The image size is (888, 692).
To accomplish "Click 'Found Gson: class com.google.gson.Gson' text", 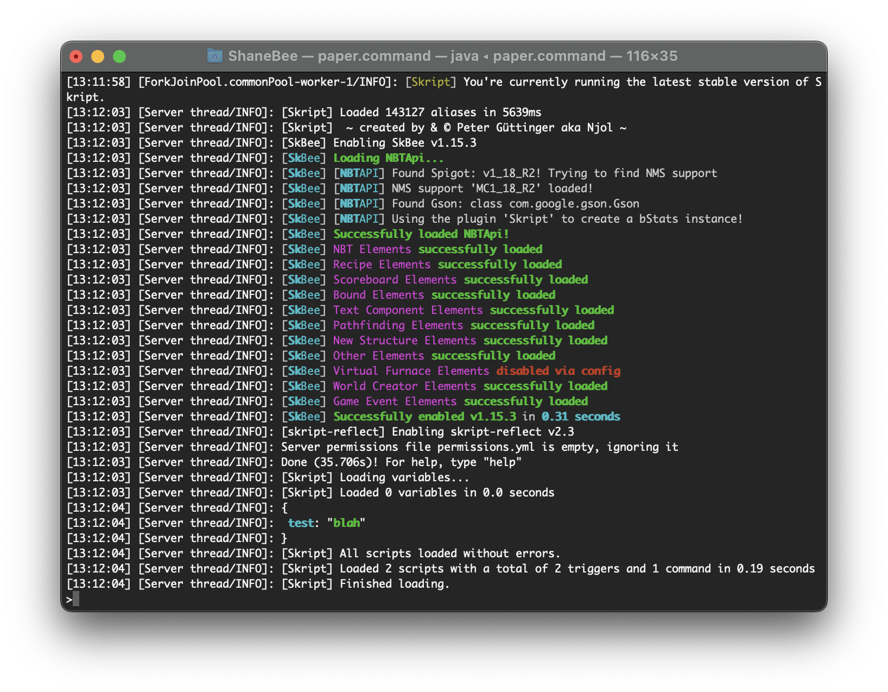I will click(515, 204).
